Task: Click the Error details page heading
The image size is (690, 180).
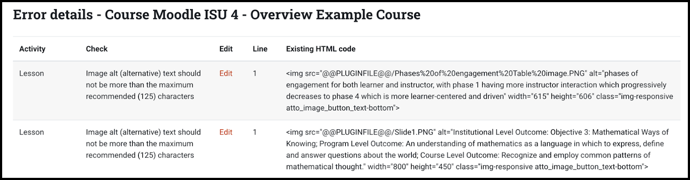Action: coord(216,15)
